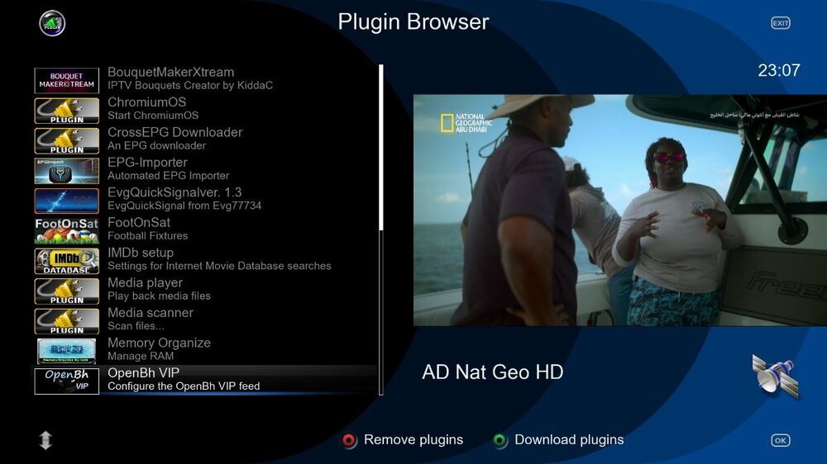Open Media scanner list entry
827x464 pixels.
205,320
